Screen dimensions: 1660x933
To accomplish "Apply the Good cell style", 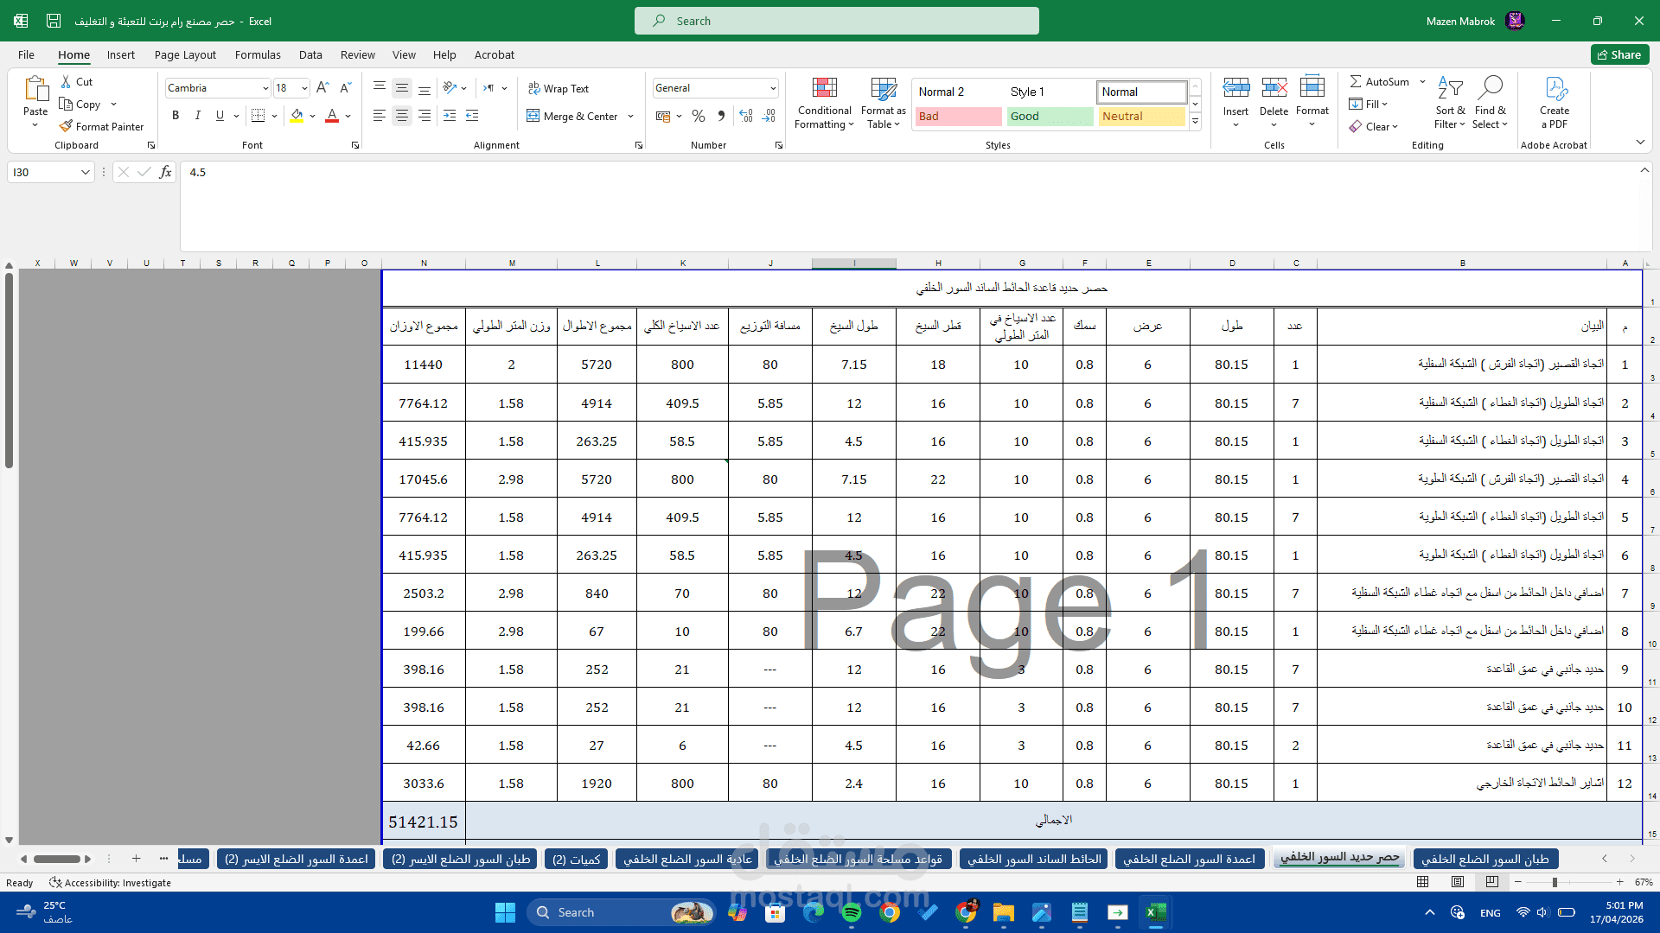I will point(1050,116).
